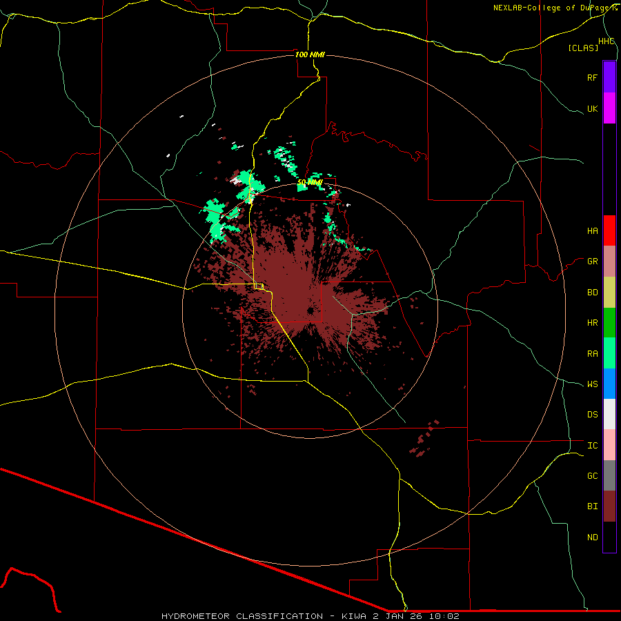Click the HR legend label
The width and height of the screenshot is (621, 621).
pyautogui.click(x=592, y=323)
